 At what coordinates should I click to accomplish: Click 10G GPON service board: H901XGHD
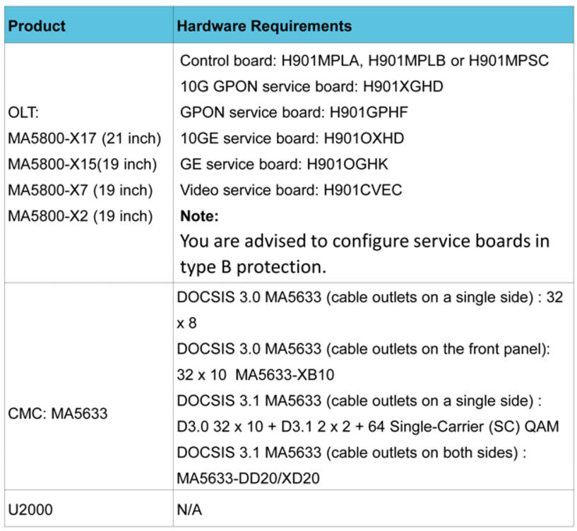pyautogui.click(x=311, y=86)
